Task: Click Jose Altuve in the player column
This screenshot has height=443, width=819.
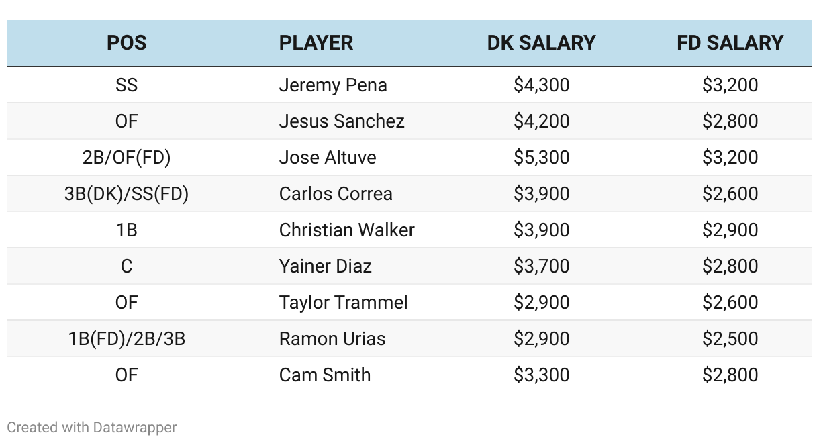Action: [328, 158]
